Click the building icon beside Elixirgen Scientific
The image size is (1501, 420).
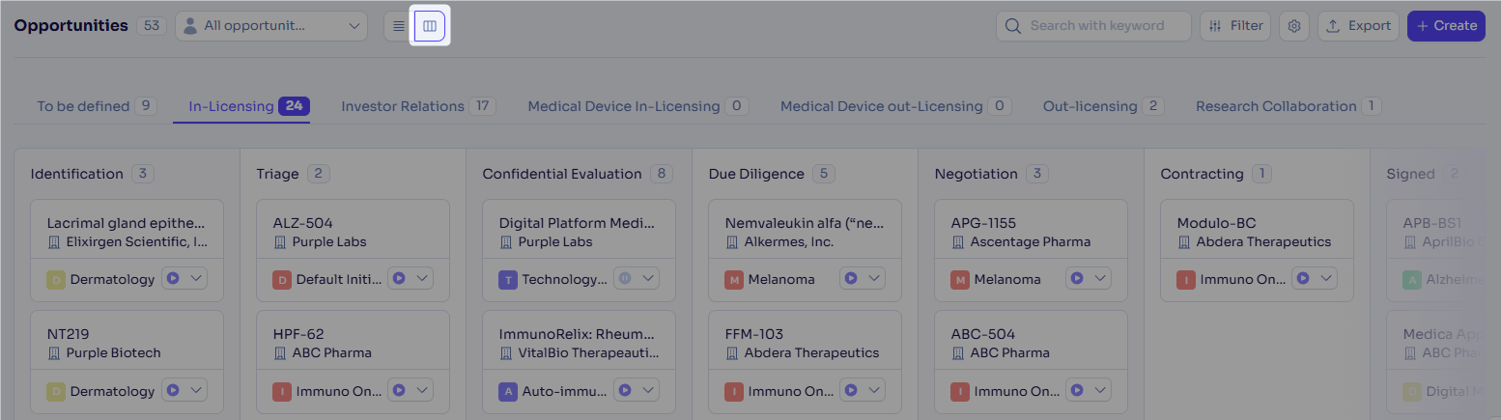coord(54,242)
